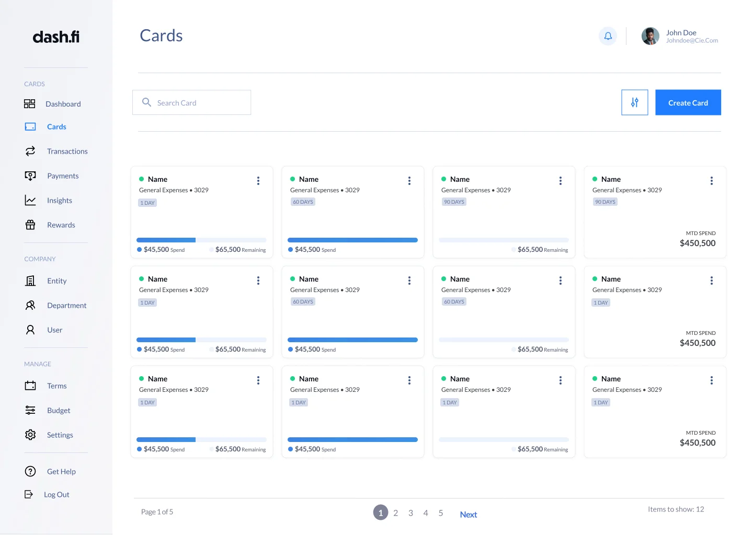Open the Department menu item
This screenshot has height=535, width=753.
[x=66, y=305]
